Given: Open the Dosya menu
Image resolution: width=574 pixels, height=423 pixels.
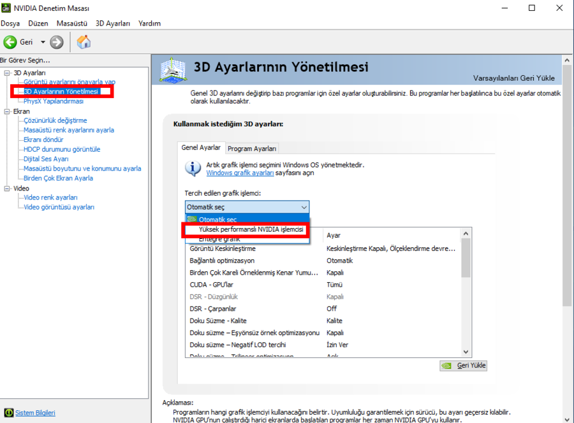Looking at the screenshot, I should click(x=10, y=24).
